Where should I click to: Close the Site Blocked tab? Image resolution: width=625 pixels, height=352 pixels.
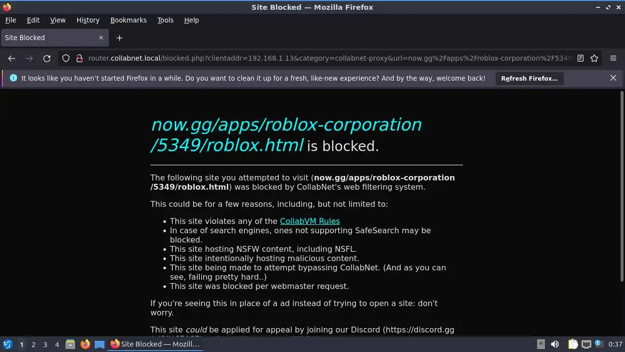click(x=101, y=38)
